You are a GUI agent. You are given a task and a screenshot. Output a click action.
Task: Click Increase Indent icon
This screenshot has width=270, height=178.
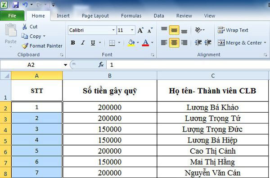[x=208, y=43]
